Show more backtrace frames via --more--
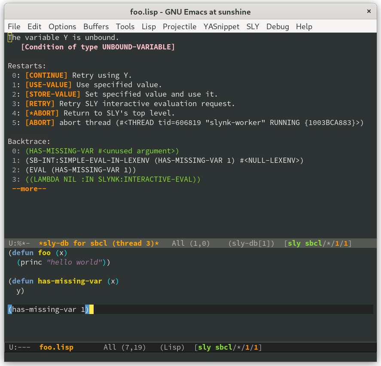This screenshot has height=366, width=381. 29,189
